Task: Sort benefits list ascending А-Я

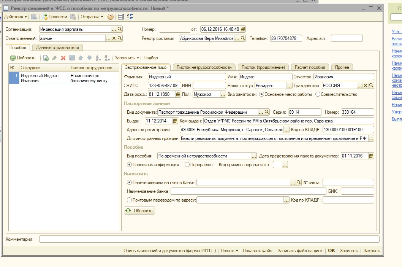Action: coord(98,58)
